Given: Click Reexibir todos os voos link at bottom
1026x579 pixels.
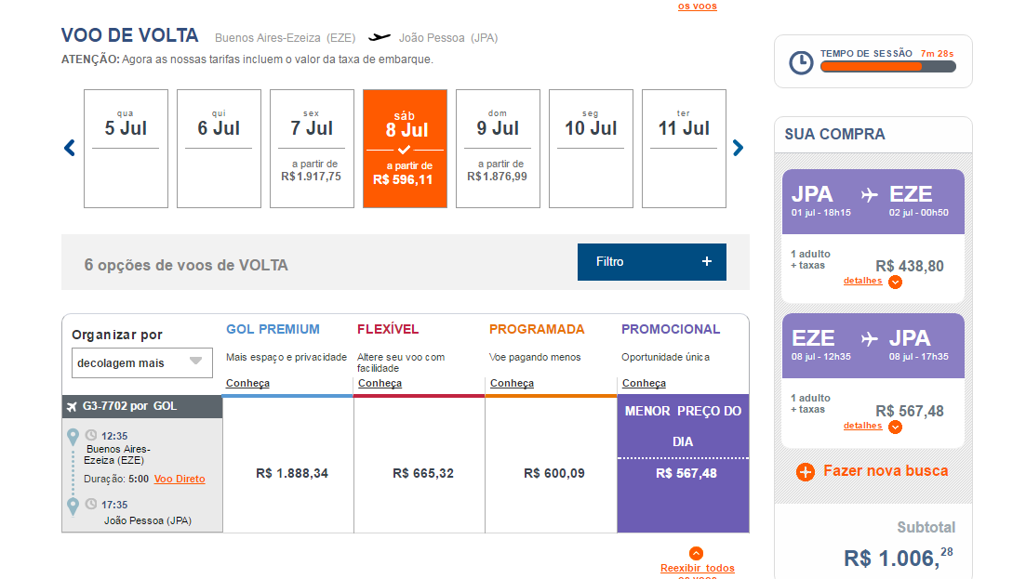Looking at the screenshot, I should 698,572.
